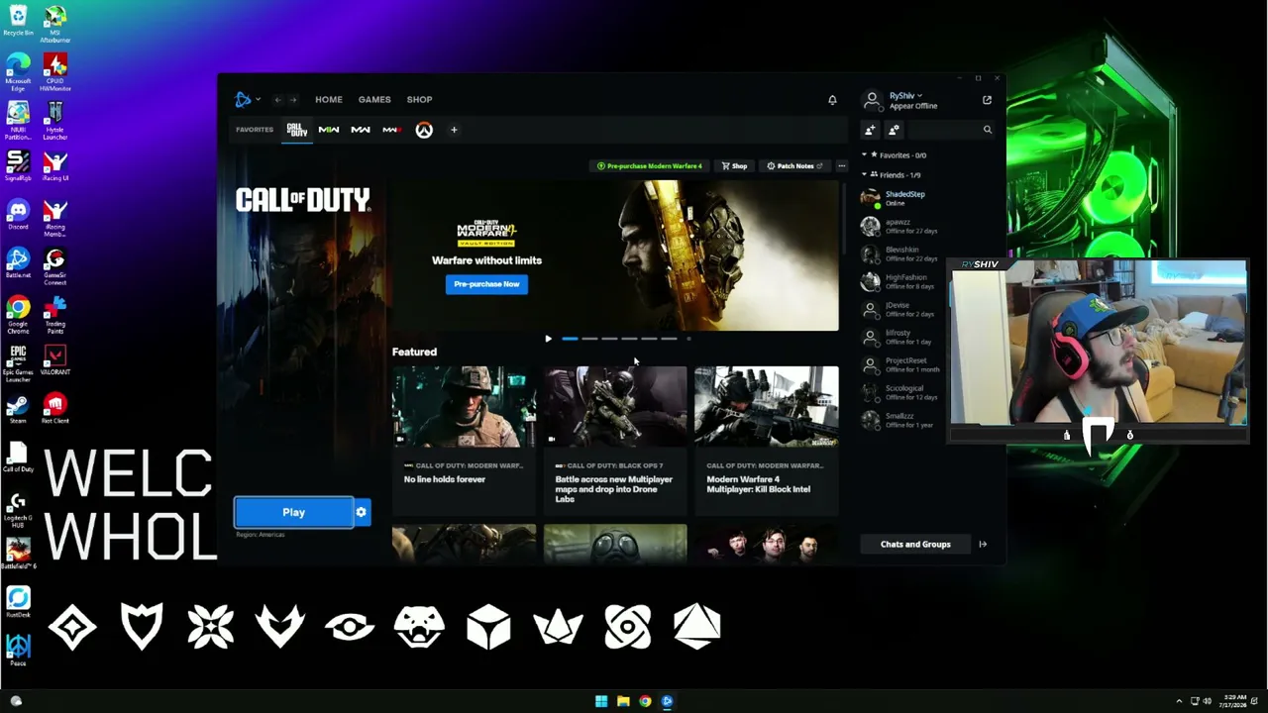Screen dimensions: 1268x713
Task: Collapse social panel arrow beside Chats and Groups
Action: pyautogui.click(x=983, y=544)
